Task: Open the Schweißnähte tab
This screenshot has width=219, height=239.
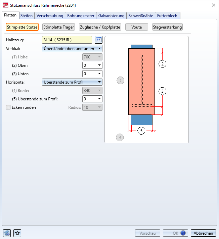Action: pos(141,15)
